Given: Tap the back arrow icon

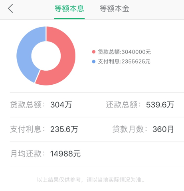Looking at the screenshot, I should pos(10,8).
